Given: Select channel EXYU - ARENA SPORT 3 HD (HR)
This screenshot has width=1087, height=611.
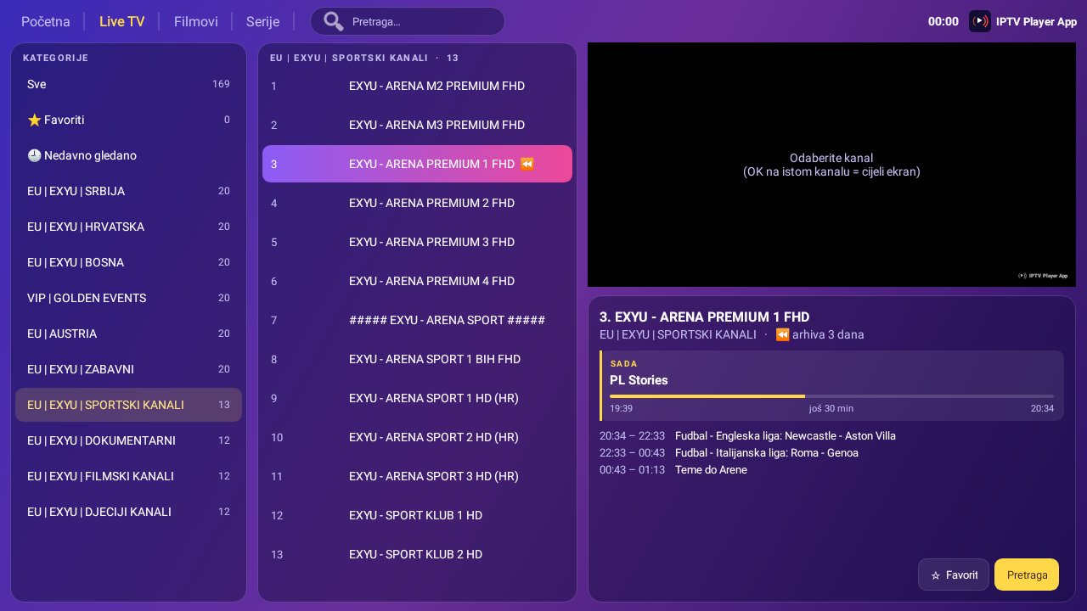Looking at the screenshot, I should click(x=417, y=476).
